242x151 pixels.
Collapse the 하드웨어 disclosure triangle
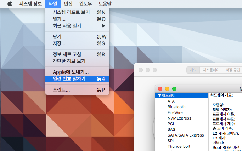click(159, 95)
